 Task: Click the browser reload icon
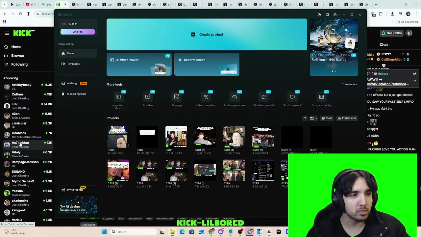pos(20,14)
